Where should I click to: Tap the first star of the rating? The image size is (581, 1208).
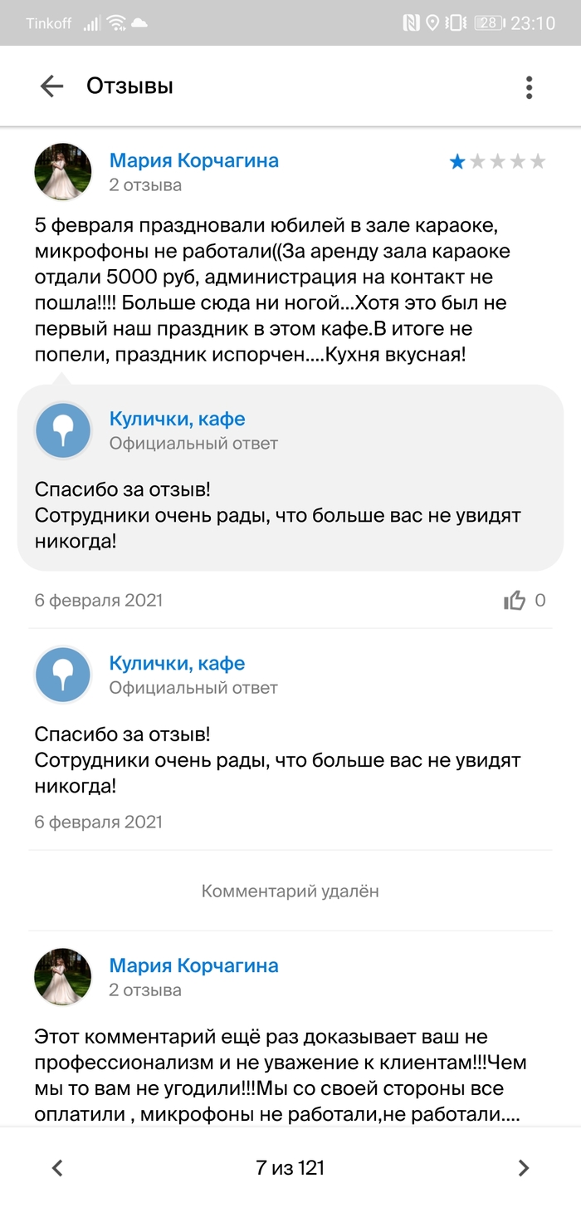tap(457, 162)
